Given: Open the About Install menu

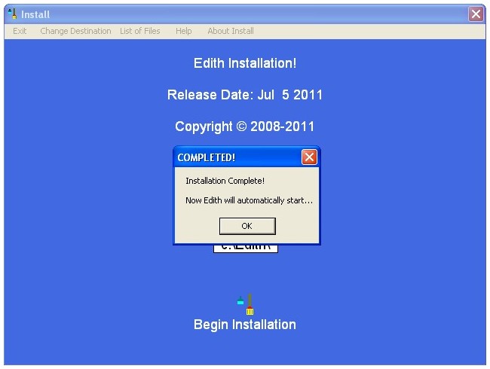Looking at the screenshot, I should click(231, 31).
